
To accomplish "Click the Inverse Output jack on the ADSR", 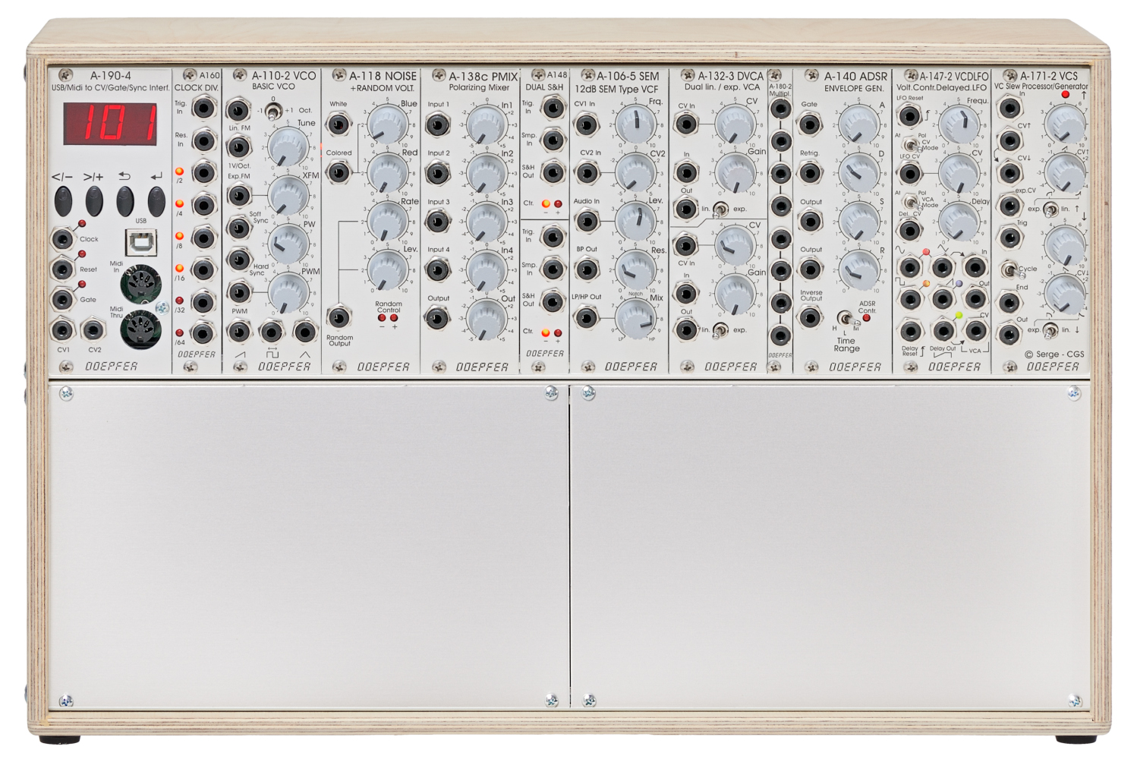I will [811, 317].
